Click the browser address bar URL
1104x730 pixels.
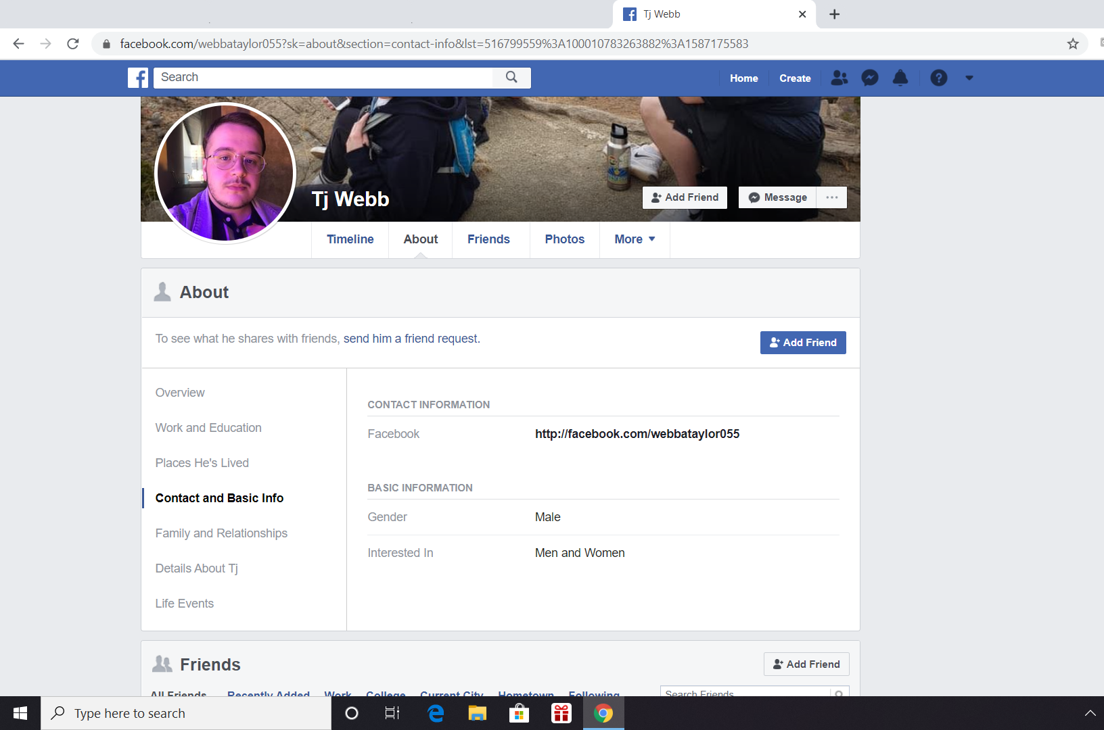434,44
